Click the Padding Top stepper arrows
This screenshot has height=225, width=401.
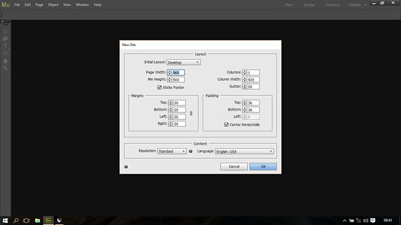[245, 103]
